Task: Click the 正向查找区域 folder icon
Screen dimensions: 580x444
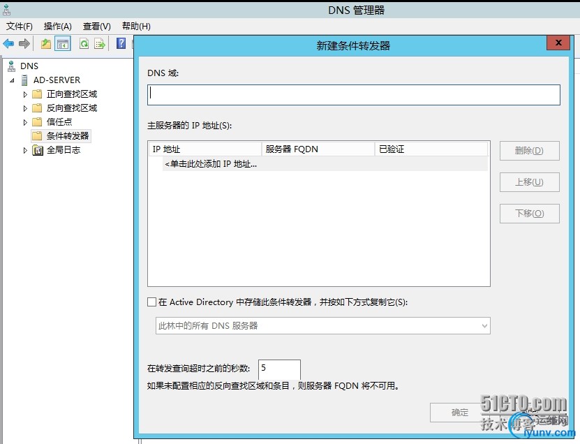Action: 37,94
